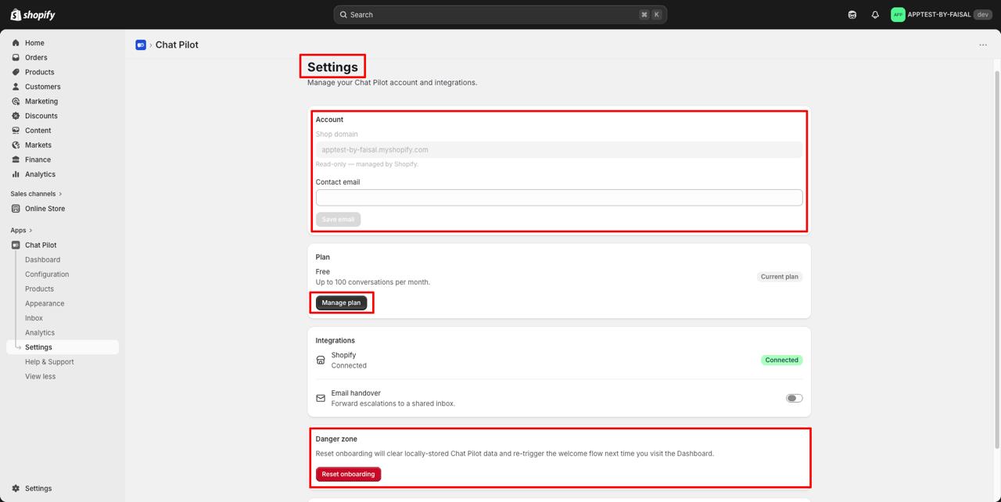Click the dev badge in top bar
Screen dimensions: 1001x502
click(983, 15)
